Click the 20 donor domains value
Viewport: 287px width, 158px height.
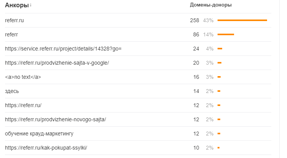pyautogui.click(x=196, y=63)
